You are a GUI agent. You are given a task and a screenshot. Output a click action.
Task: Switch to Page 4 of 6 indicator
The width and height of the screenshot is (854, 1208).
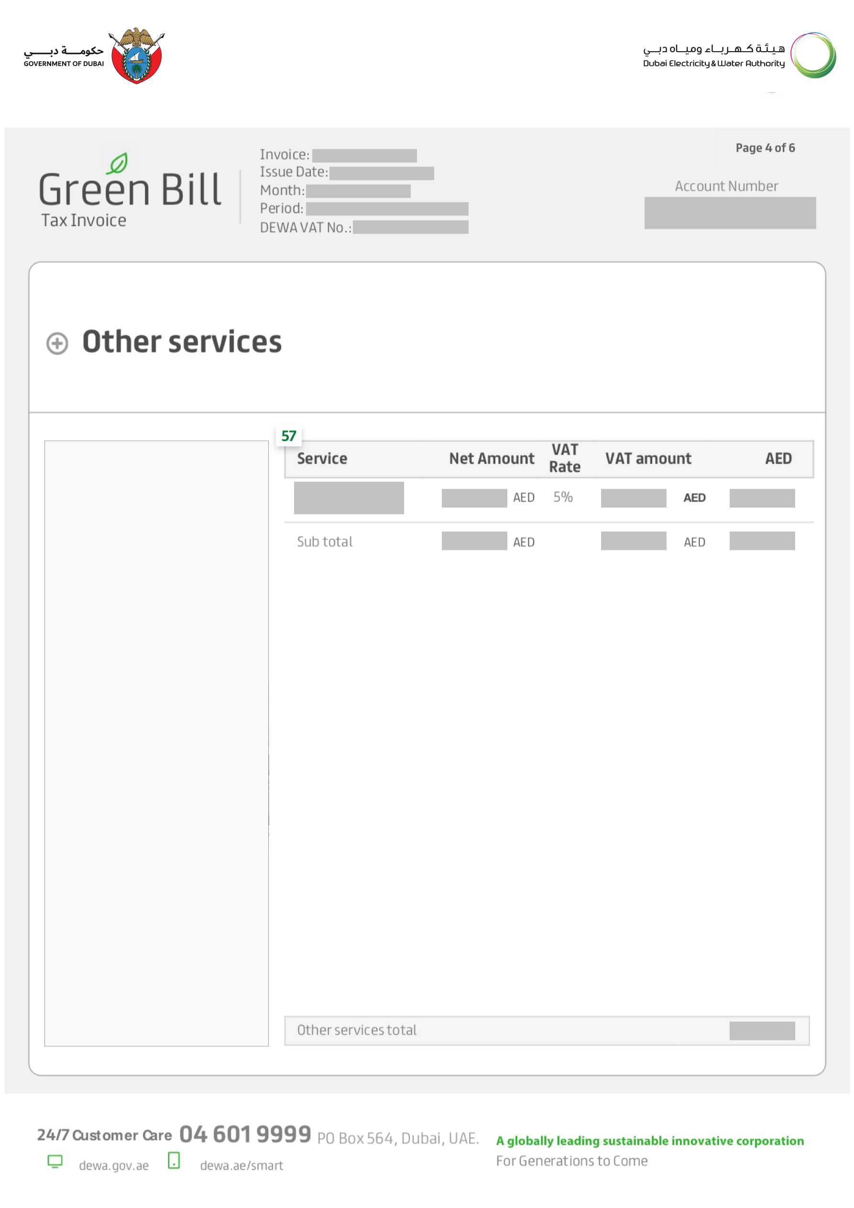coord(764,148)
